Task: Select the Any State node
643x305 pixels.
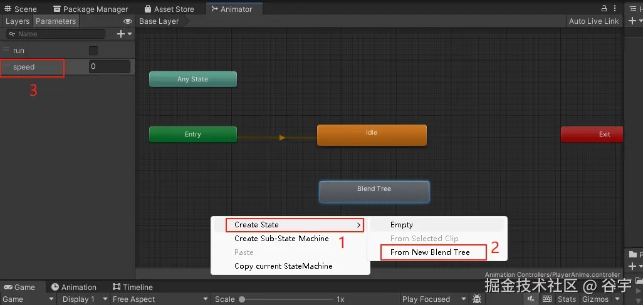Action: 193,79
